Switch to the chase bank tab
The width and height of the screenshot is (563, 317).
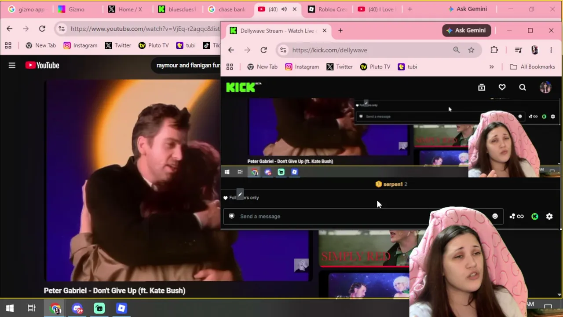[x=227, y=9]
